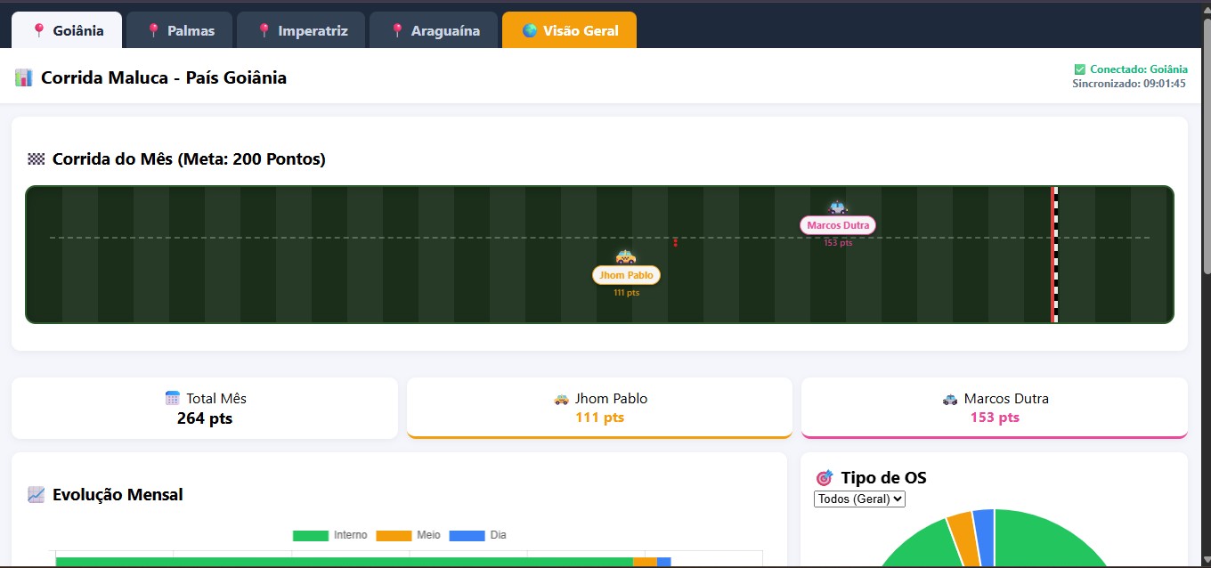
Task: Toggle the Meio legend series
Action: [x=408, y=535]
